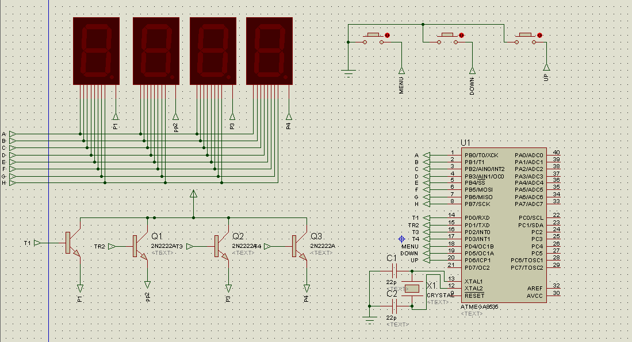Click the blue origin marker near MENU pin

pos(401,239)
